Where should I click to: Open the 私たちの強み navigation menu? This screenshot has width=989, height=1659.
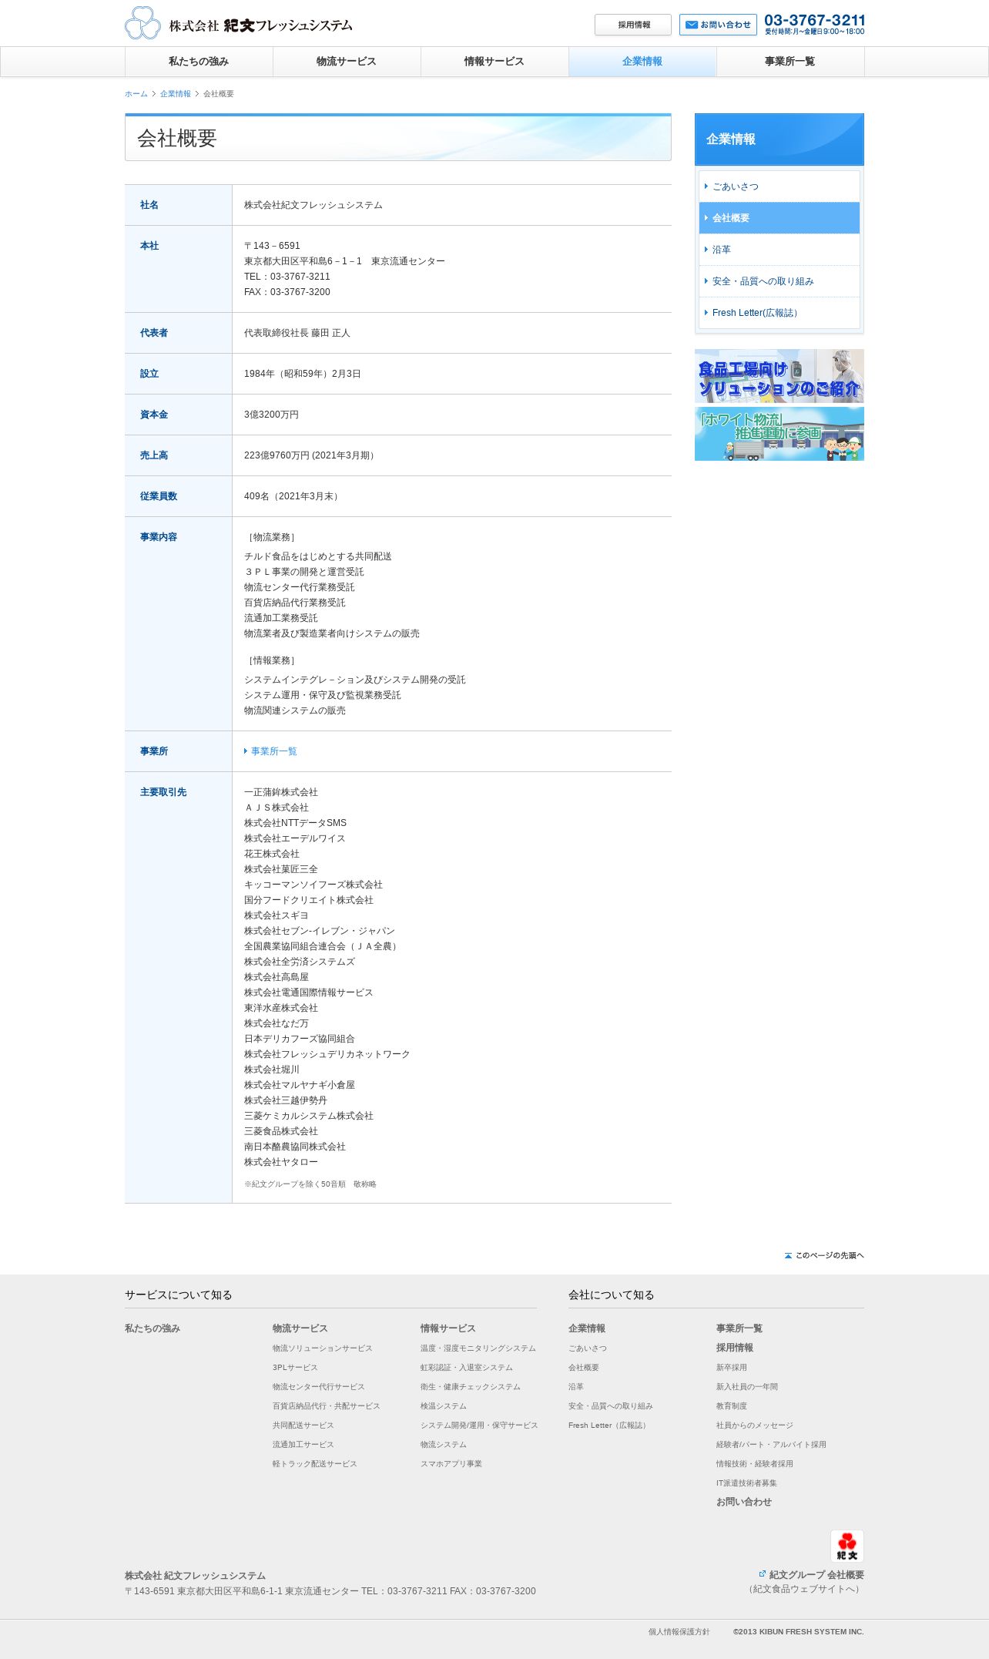tap(199, 62)
